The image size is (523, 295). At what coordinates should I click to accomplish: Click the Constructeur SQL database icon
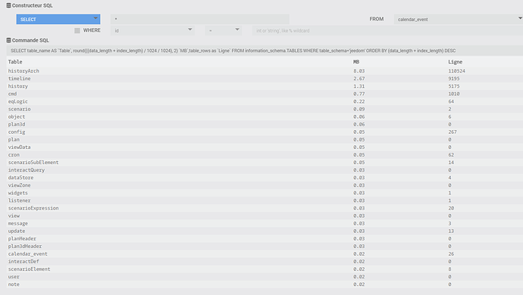(x=8, y=5)
